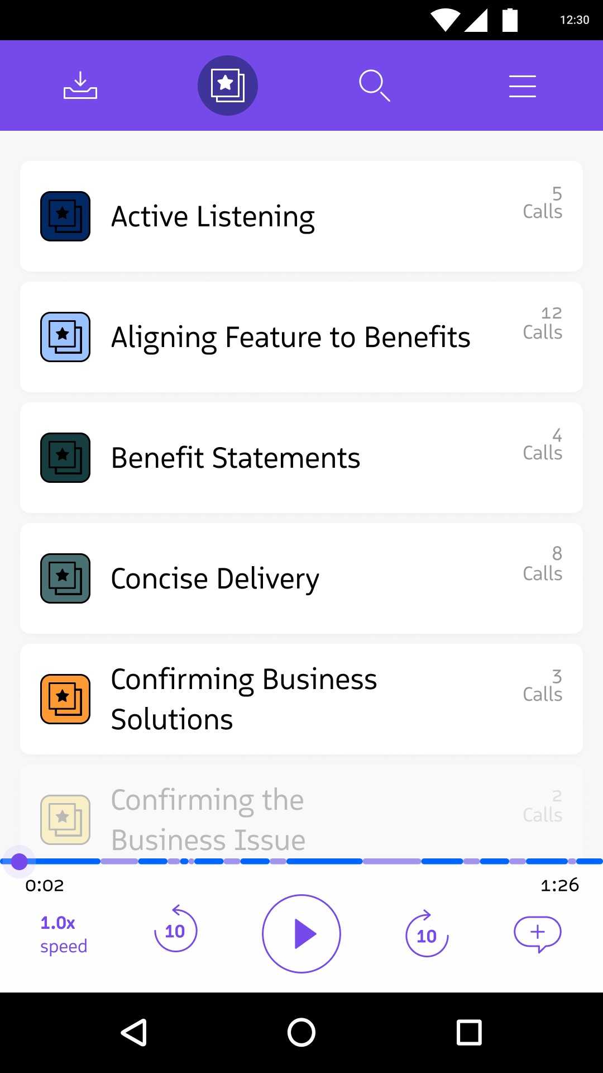Skip forward 10 seconds

coord(427,934)
